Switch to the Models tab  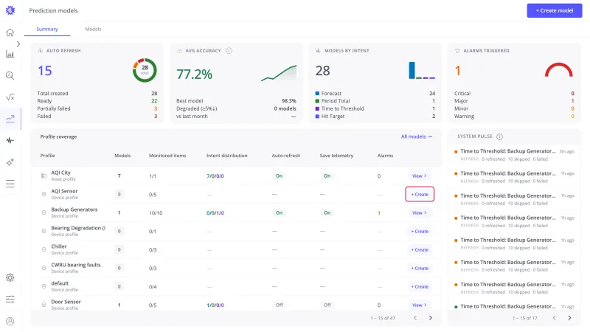coord(93,29)
